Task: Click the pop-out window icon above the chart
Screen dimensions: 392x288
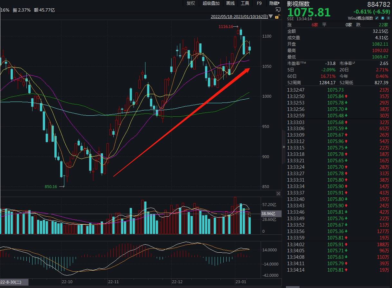Action: [x=278, y=10]
